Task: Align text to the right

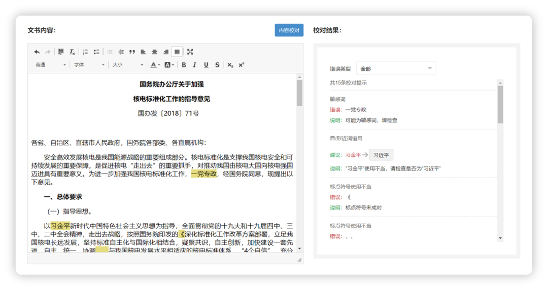Action: tap(166, 52)
